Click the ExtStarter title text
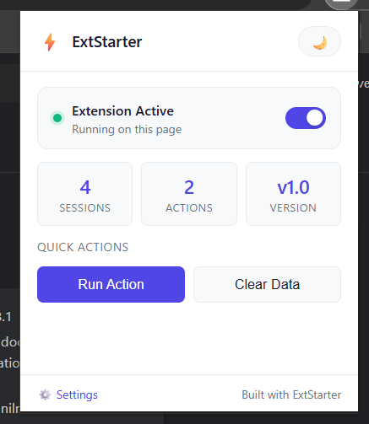This screenshot has height=424, width=369. tap(107, 42)
